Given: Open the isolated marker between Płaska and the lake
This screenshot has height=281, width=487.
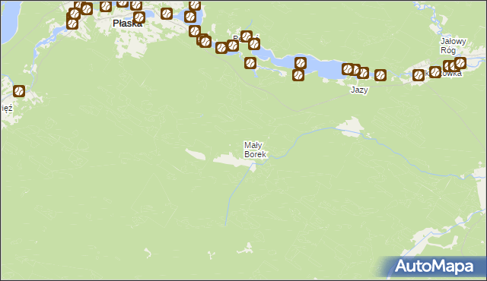Looking at the screenshot, I should (x=167, y=14).
